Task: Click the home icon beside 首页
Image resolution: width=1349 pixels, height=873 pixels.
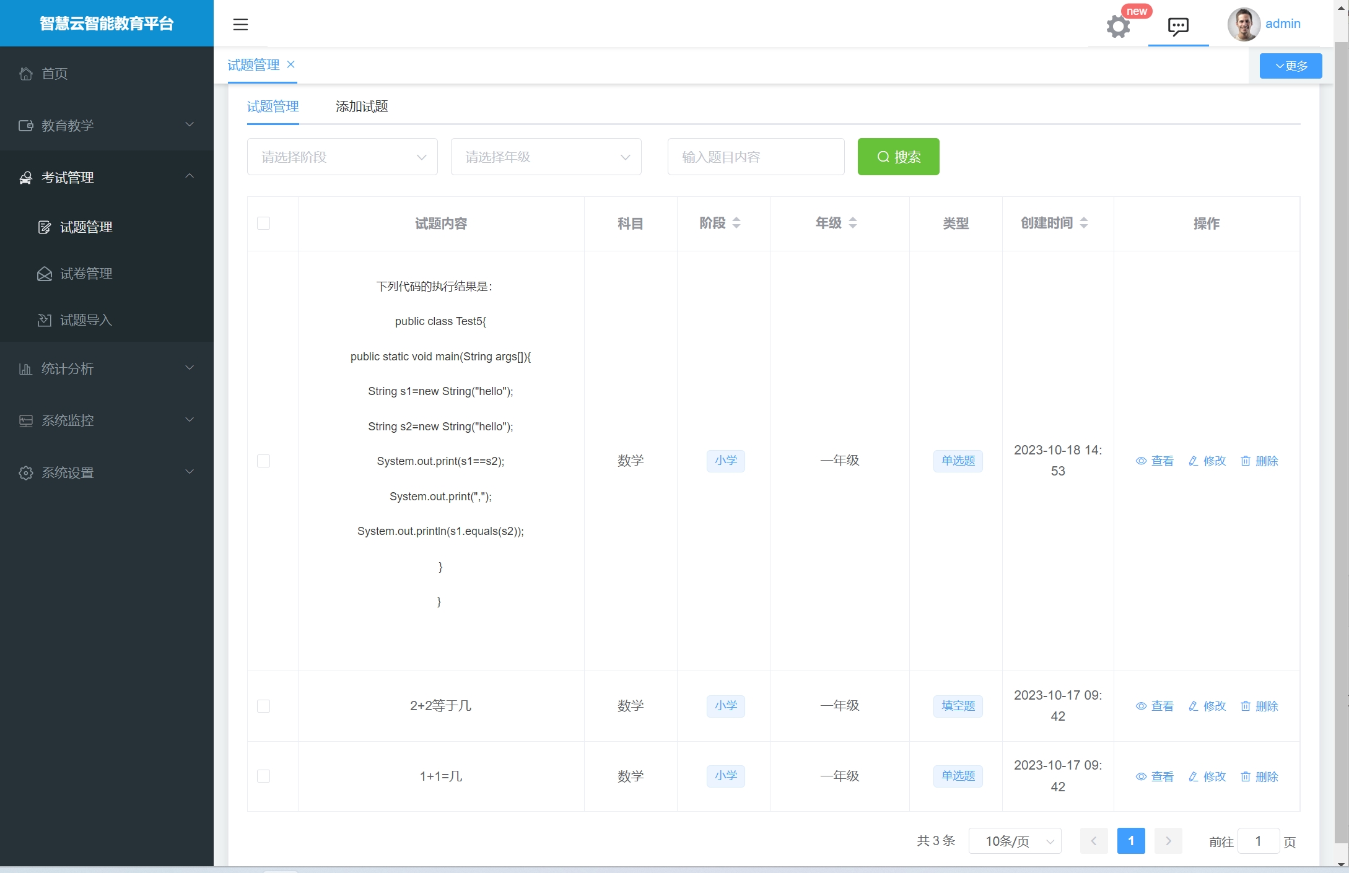Action: (x=26, y=74)
